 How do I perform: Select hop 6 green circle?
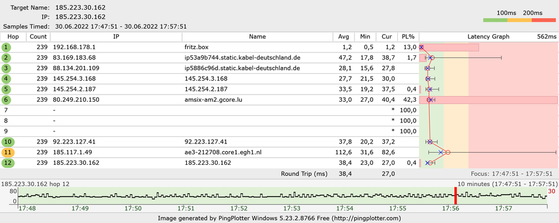(6, 99)
